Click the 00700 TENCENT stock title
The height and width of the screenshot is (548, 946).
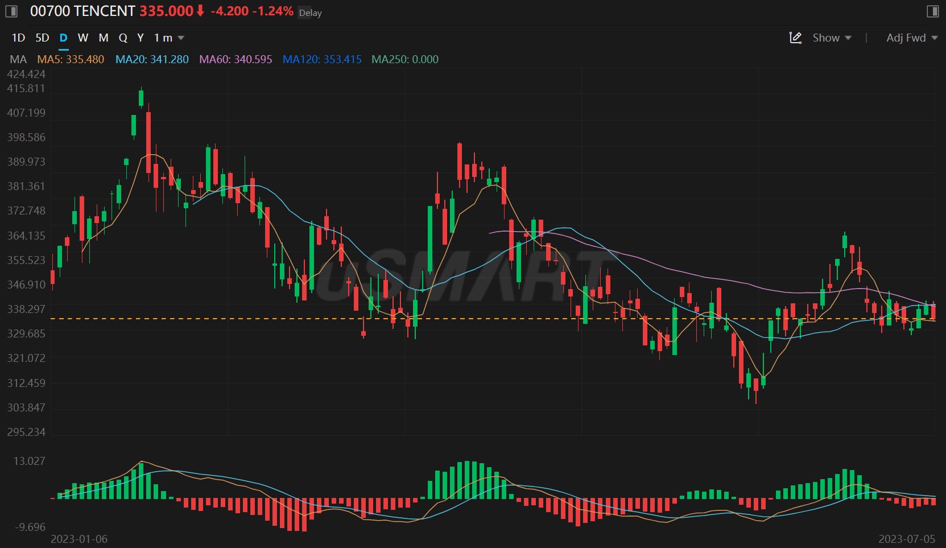pos(82,11)
